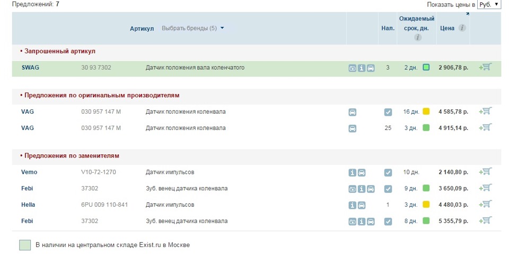This screenshot has width=509, height=259.
Task: Click info icon beside Цена header
Action: pos(462,28)
